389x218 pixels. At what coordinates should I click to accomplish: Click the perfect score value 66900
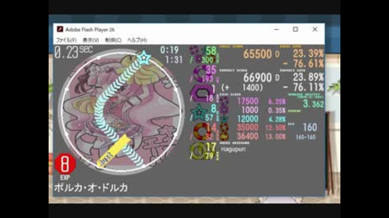click(x=257, y=78)
